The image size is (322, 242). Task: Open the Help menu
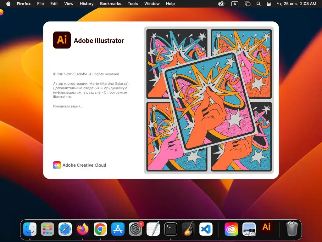[170, 4]
